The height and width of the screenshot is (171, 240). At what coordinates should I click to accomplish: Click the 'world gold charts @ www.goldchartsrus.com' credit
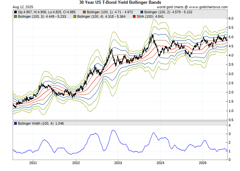(192, 7)
